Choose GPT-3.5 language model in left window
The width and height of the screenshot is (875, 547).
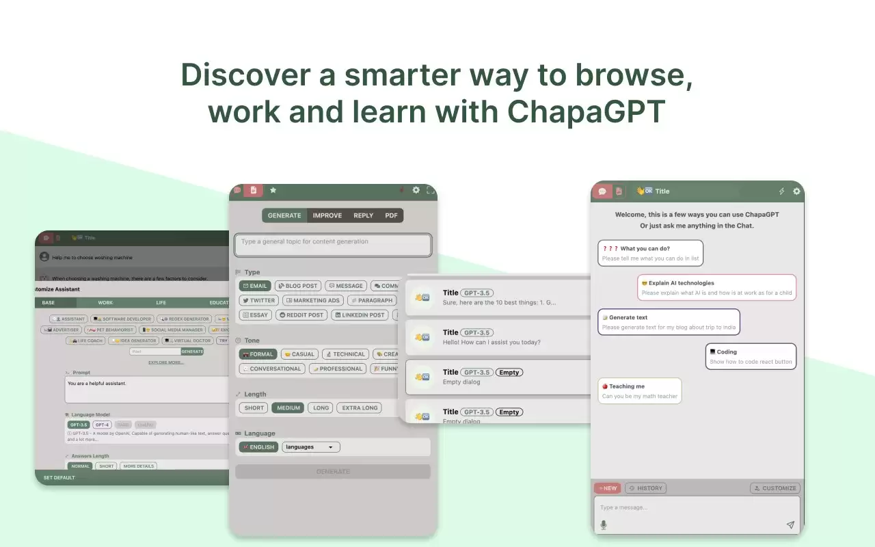[x=79, y=425]
